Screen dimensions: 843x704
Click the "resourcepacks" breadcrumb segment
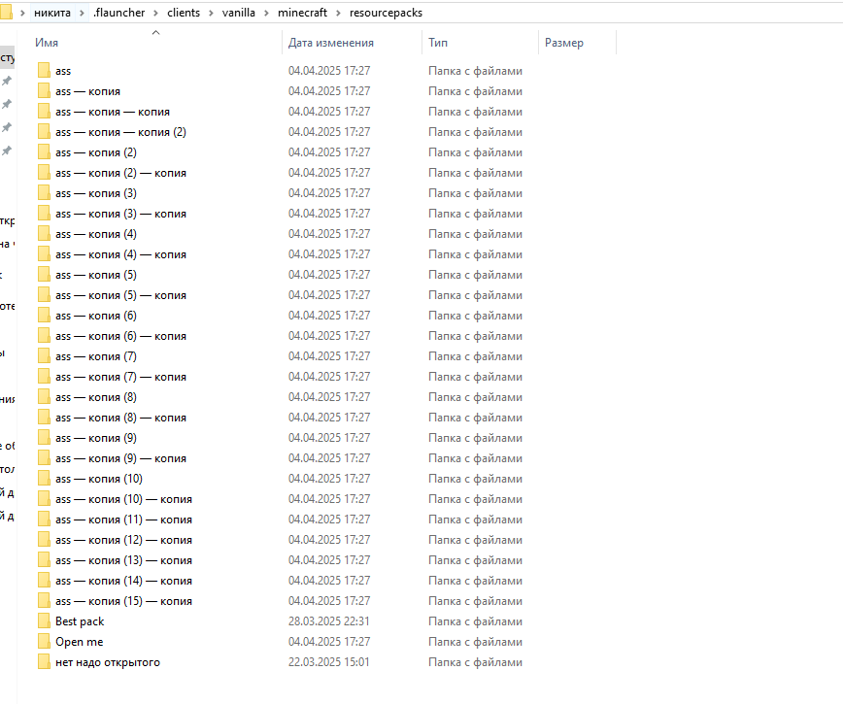pos(386,13)
